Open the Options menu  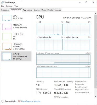(x=9, y=6)
